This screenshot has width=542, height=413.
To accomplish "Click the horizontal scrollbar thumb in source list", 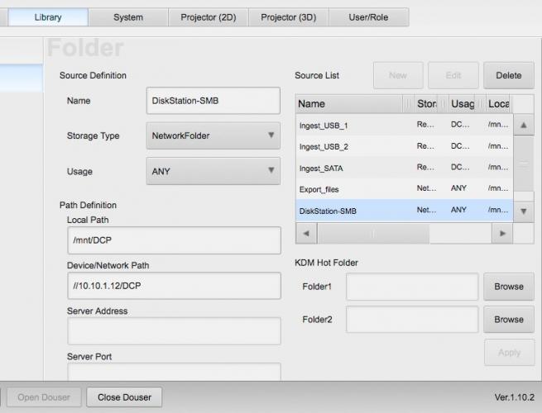I will 374,234.
